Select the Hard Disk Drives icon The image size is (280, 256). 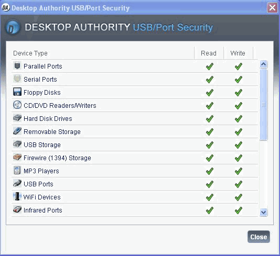tap(17, 118)
